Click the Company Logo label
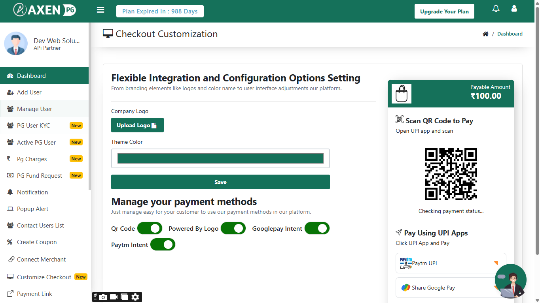Viewport: 540px width, 303px height. point(130,111)
